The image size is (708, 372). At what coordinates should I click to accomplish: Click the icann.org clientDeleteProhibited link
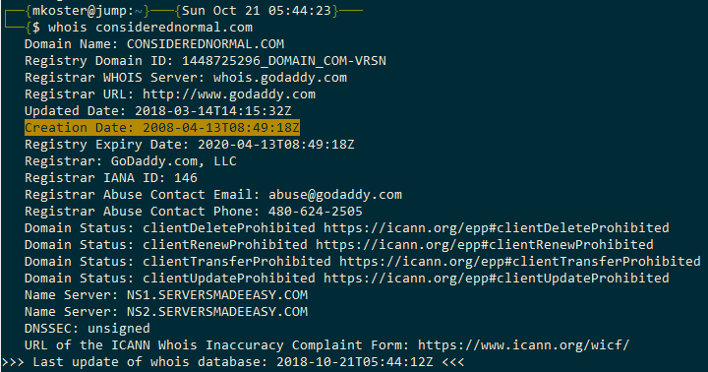[x=497, y=228]
